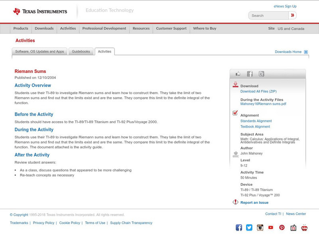Open TI's Pinterest page from the footer

coord(281,227)
